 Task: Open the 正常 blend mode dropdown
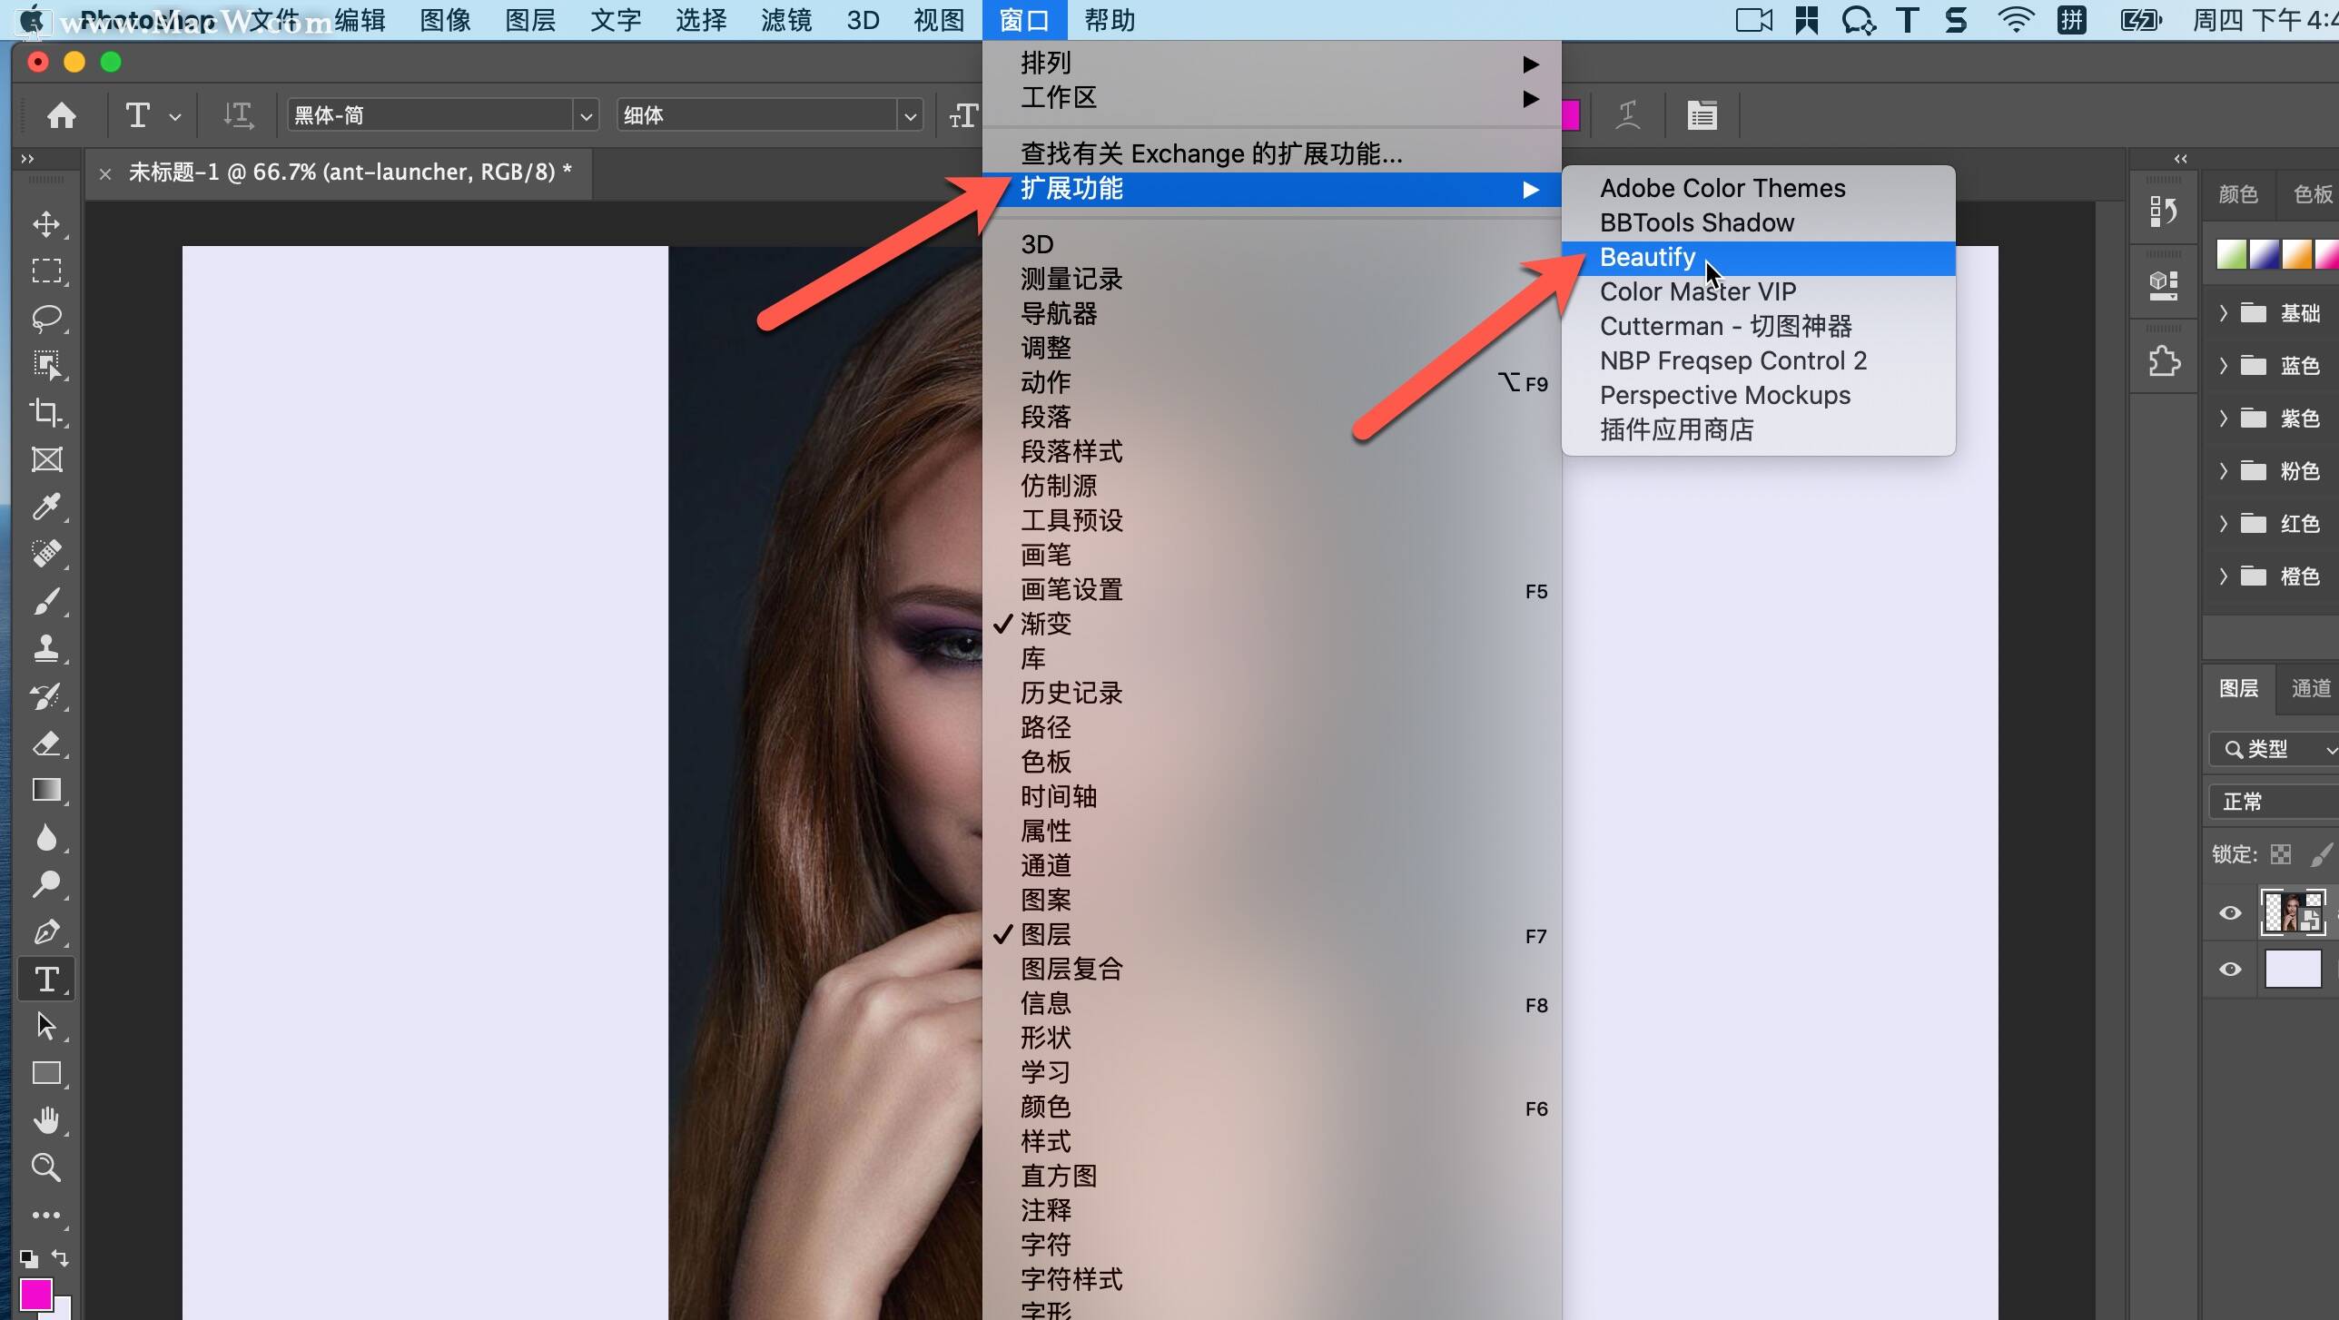(2243, 801)
